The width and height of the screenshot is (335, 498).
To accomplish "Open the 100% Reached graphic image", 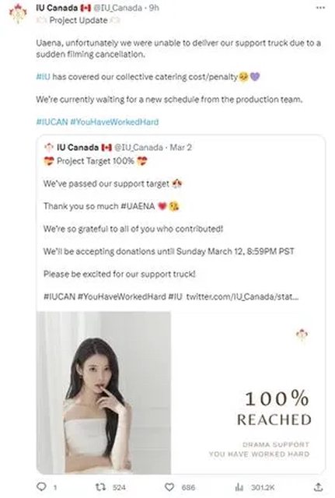I will 248,392.
